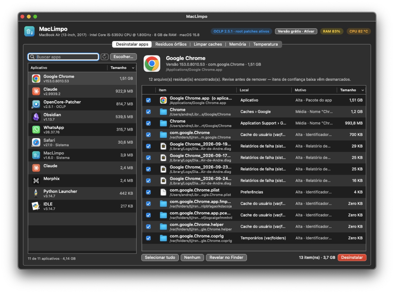Image resolution: width=394 pixels, height=293 pixels.
Task: Uncheck the Google Chrome.app checkbox
Action: coord(148,100)
